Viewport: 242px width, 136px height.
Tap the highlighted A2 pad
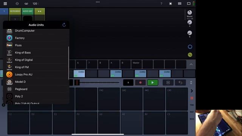click(132, 123)
